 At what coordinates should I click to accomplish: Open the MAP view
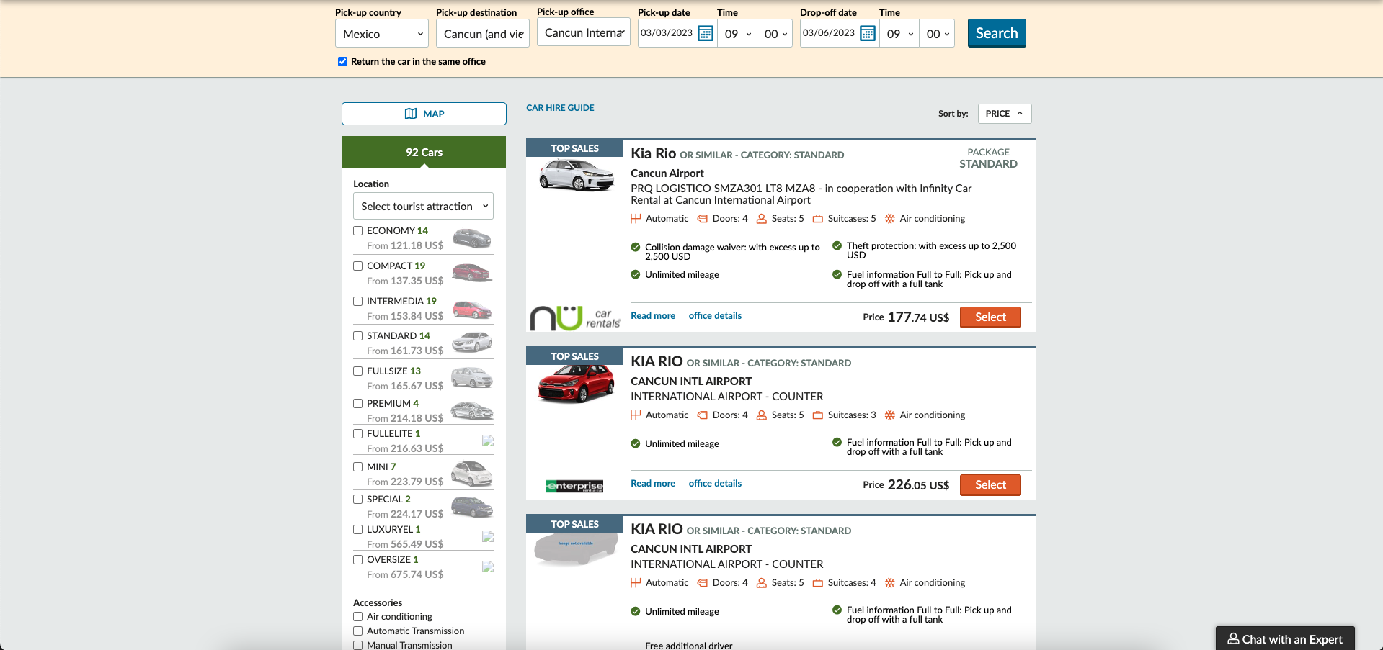coord(424,114)
